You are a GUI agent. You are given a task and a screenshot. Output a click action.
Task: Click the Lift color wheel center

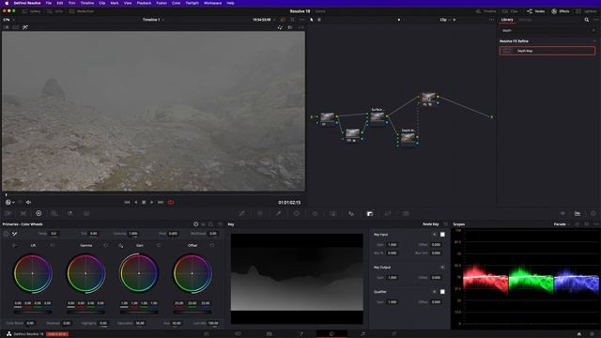[33, 273]
